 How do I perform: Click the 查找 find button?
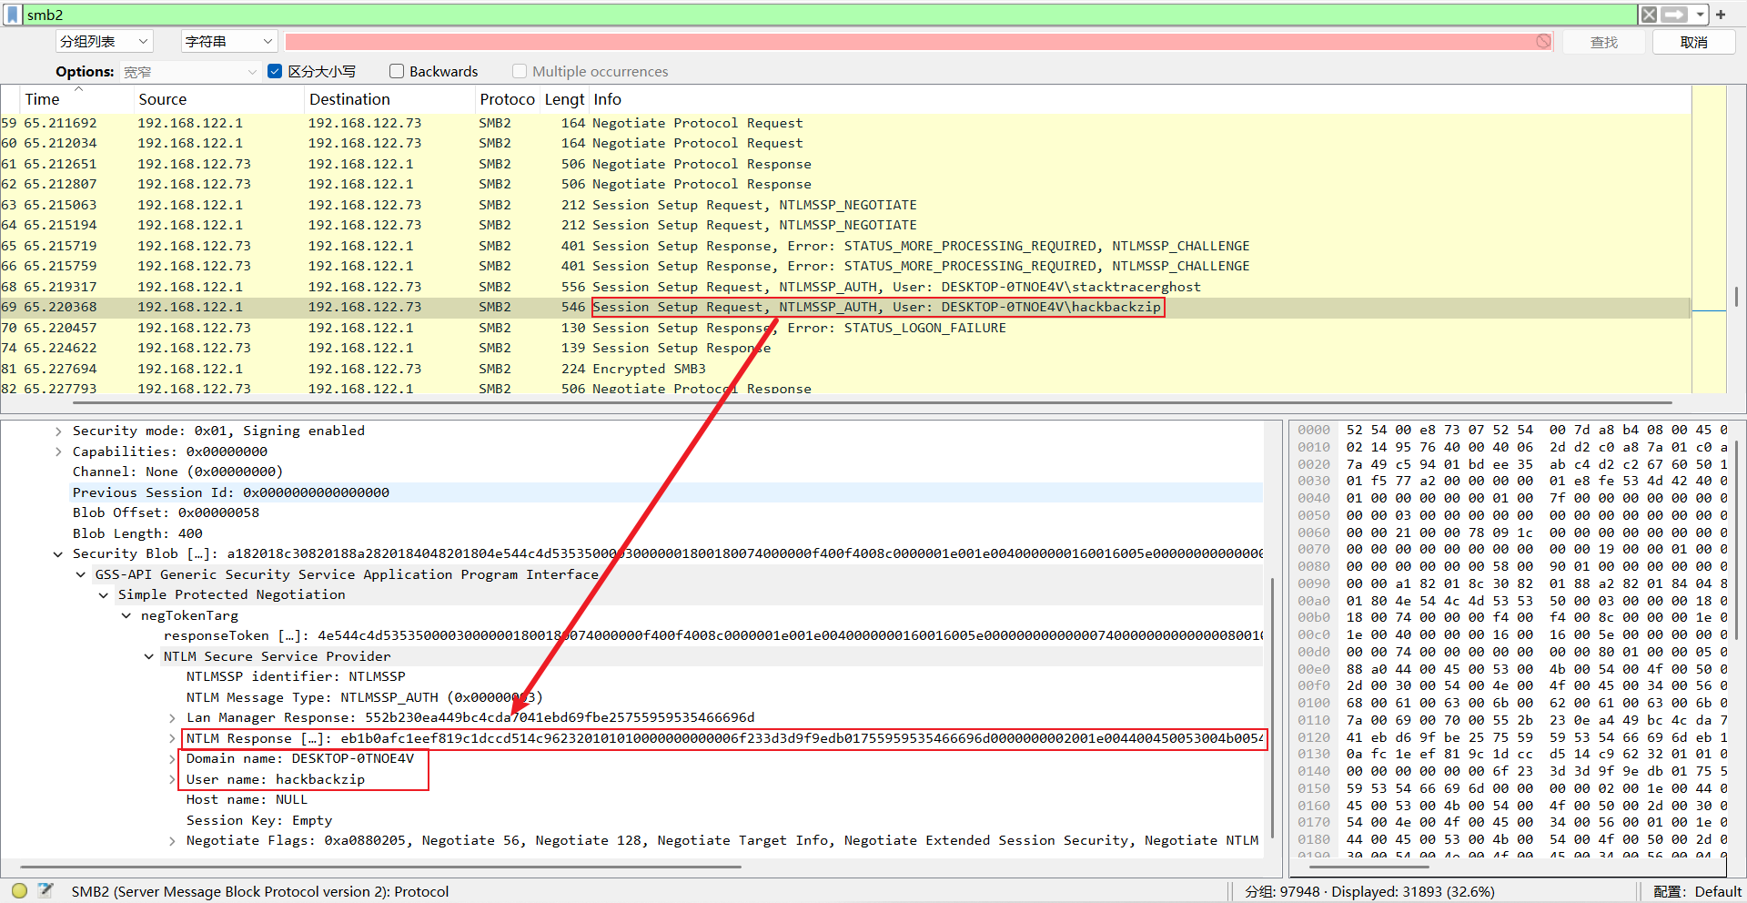click(1603, 42)
